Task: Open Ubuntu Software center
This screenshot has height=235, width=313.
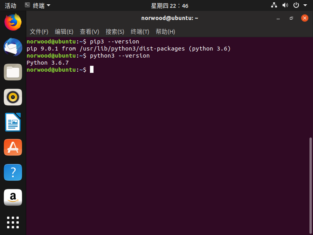Action: click(x=13, y=147)
